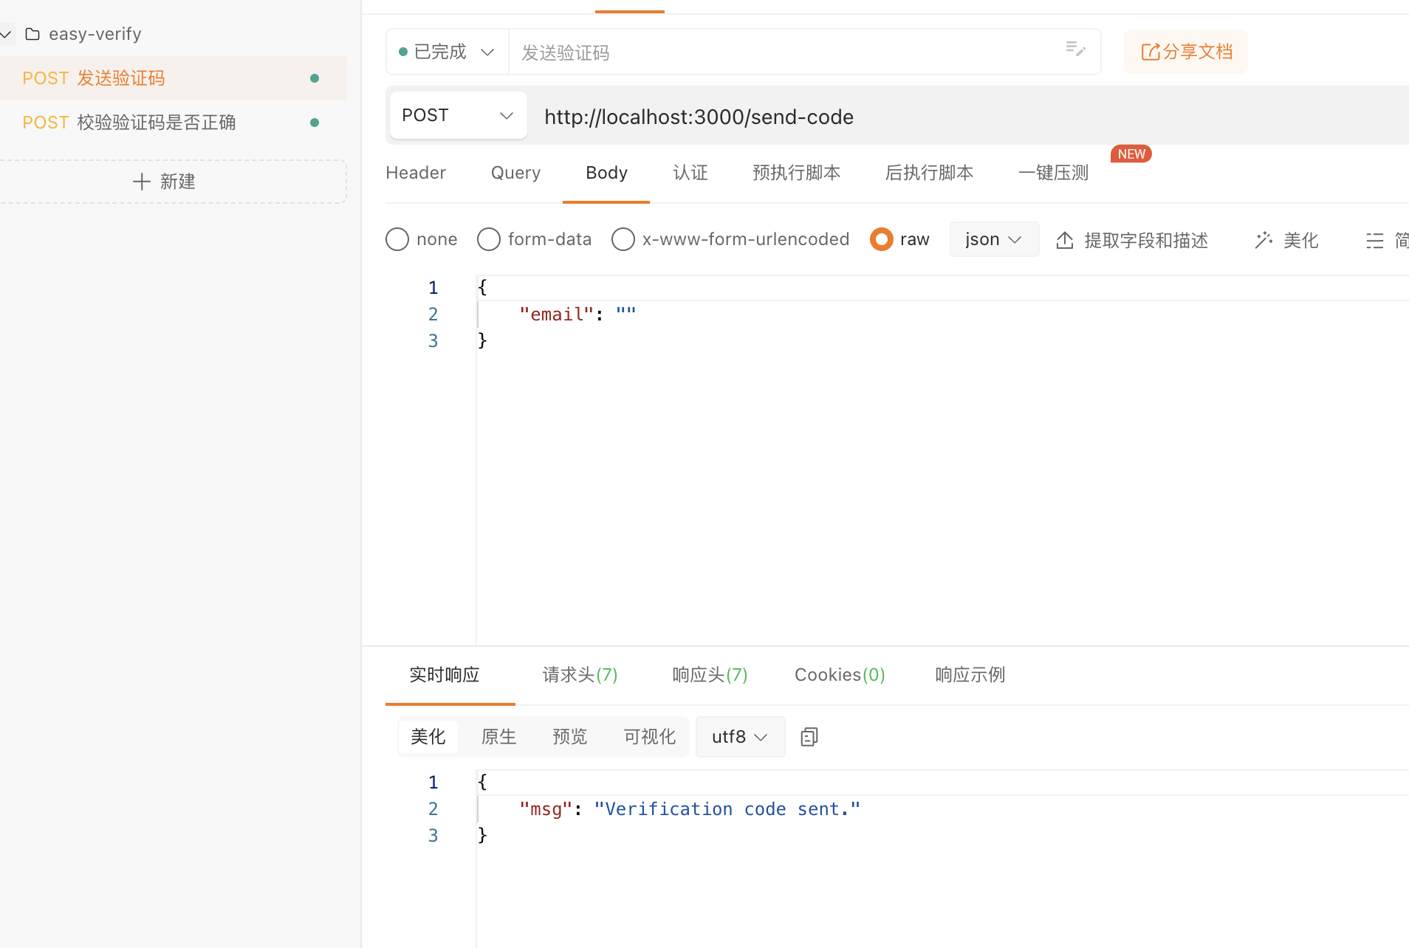Click the plus icon to create new
The height and width of the screenshot is (948, 1409).
pyautogui.click(x=141, y=182)
